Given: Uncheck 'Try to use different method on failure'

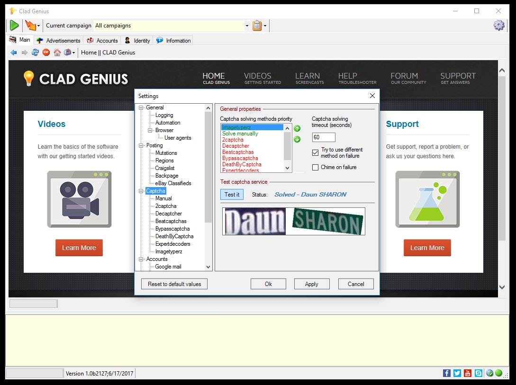Looking at the screenshot, I should [x=315, y=152].
